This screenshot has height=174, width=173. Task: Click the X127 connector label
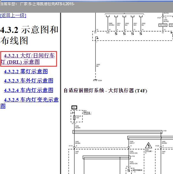pos(159,18)
